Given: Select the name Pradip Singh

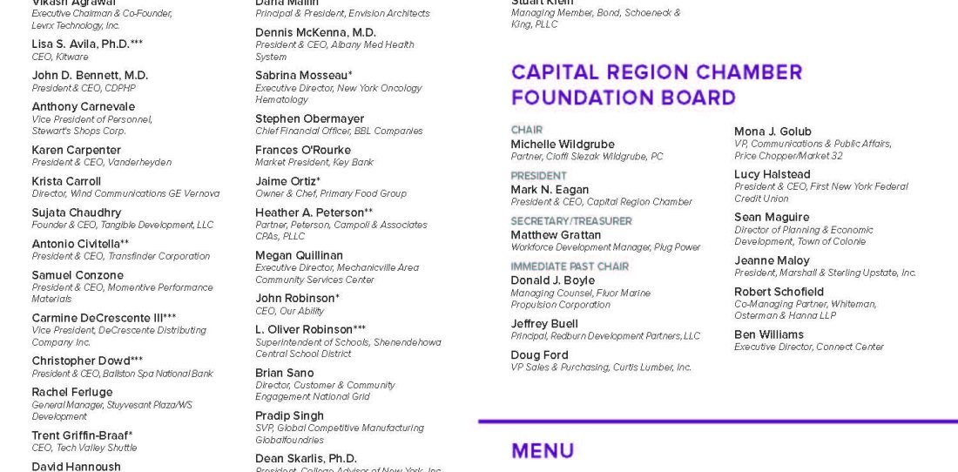Looking at the screenshot, I should pos(289,416).
